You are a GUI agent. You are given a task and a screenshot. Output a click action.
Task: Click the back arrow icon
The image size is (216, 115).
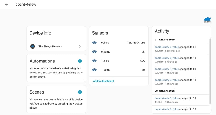[x=6, y=5]
